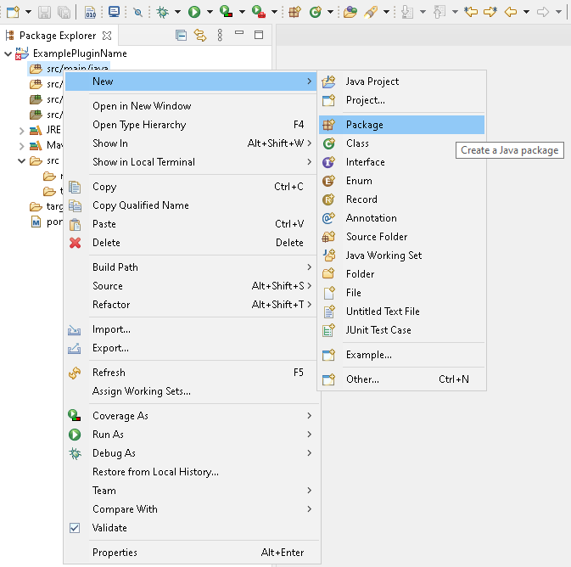Click the External Tools run icon
Image resolution: width=571 pixels, height=567 pixels.
point(258,12)
